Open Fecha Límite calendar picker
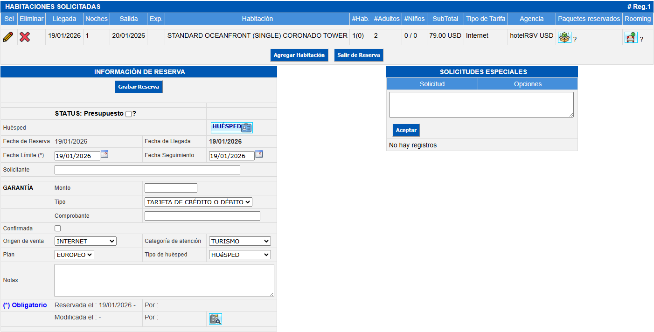This screenshot has width=654, height=332. coord(104,154)
